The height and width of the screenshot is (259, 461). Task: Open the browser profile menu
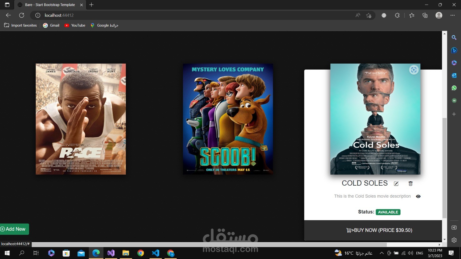439,15
